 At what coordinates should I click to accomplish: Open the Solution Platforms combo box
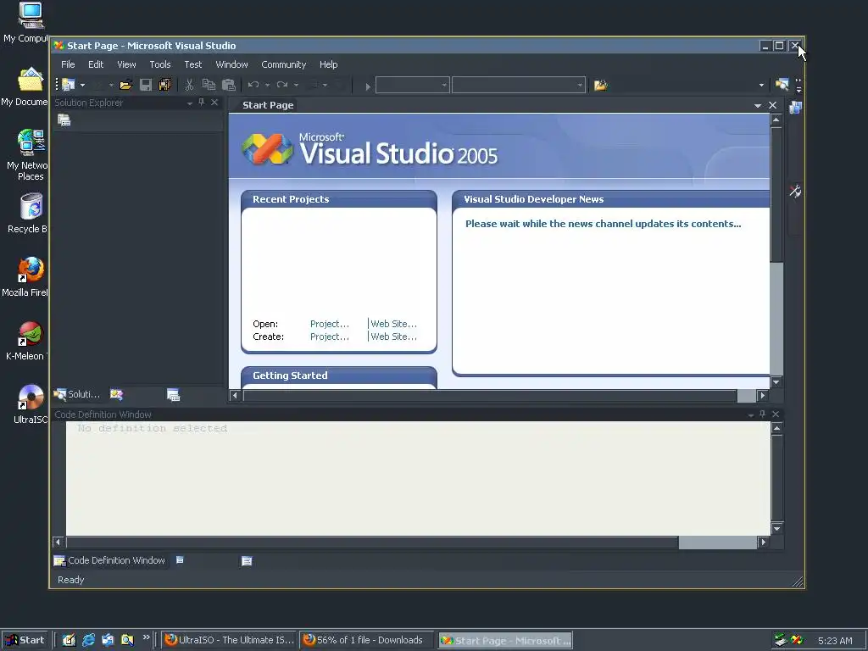point(519,86)
